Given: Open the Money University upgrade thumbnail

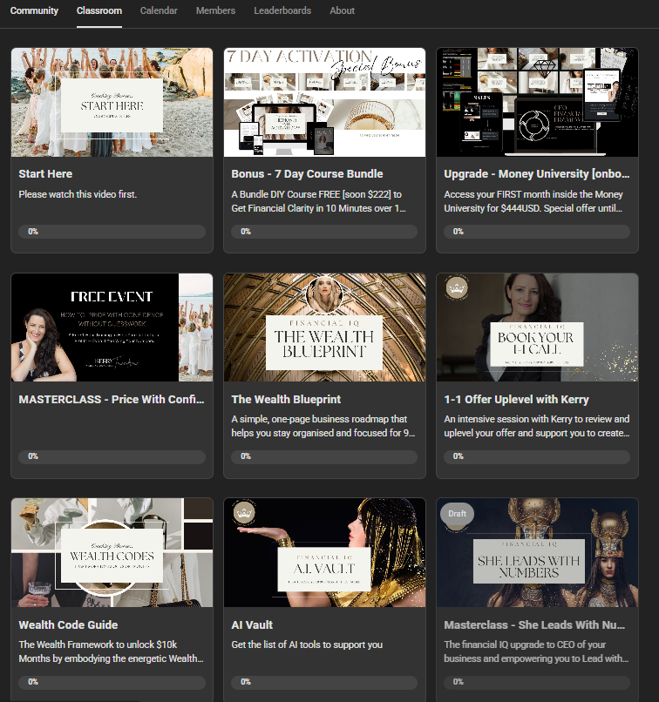Looking at the screenshot, I should (x=537, y=103).
